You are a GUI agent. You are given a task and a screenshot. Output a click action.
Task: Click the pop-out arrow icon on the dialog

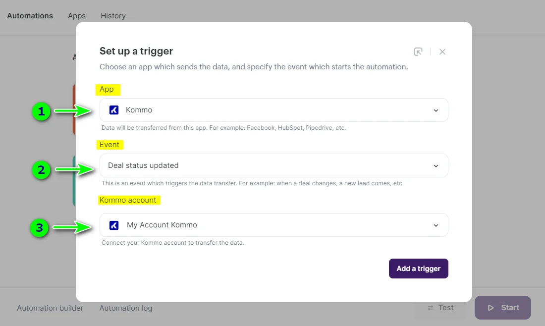418,51
